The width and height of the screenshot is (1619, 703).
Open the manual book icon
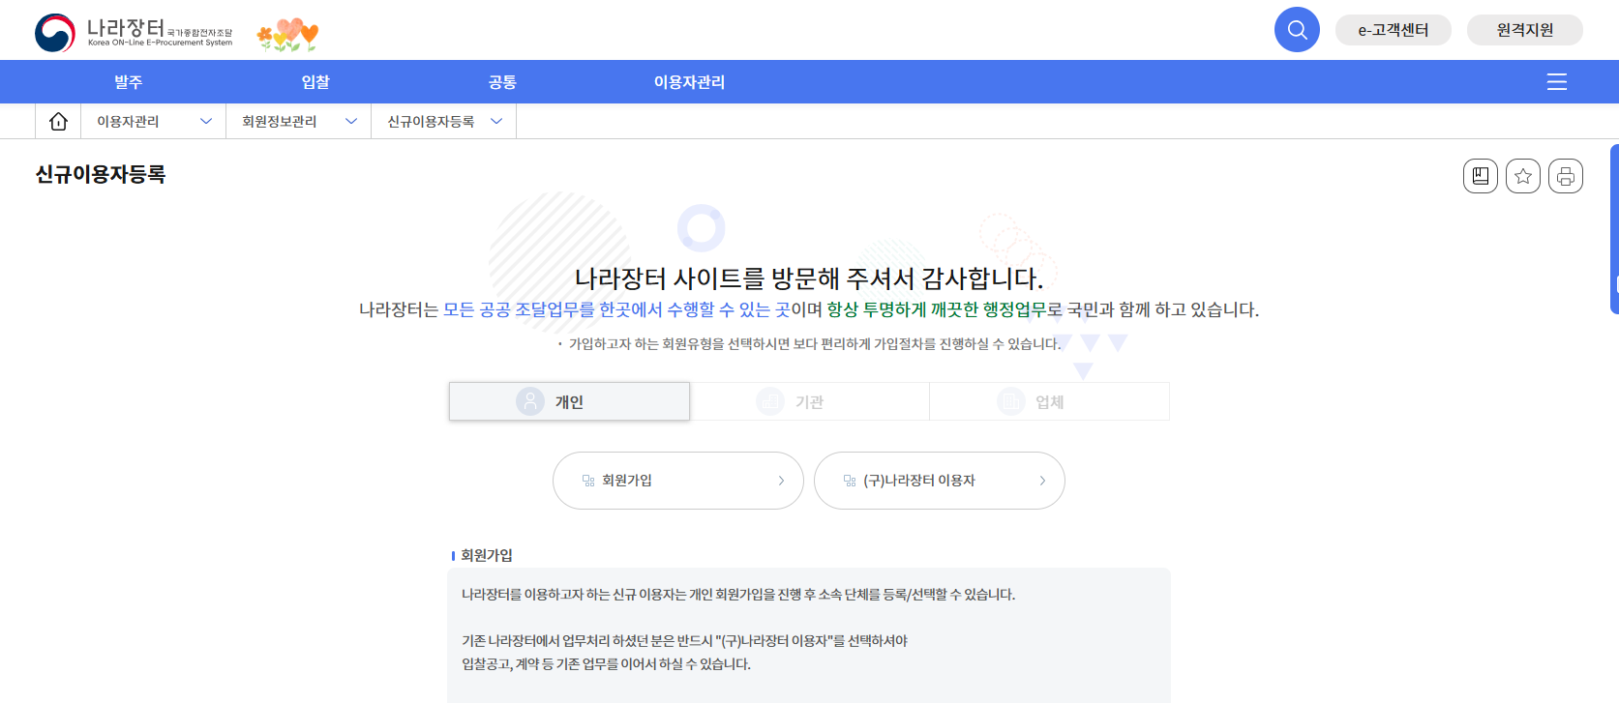coord(1480,176)
